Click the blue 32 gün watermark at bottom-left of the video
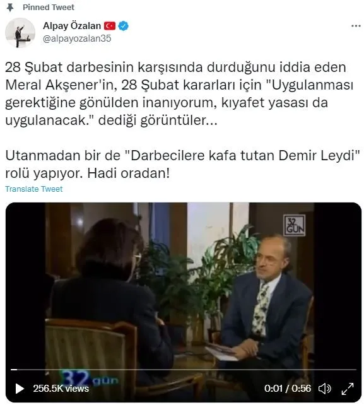The height and width of the screenshot is (405, 364). point(89,379)
